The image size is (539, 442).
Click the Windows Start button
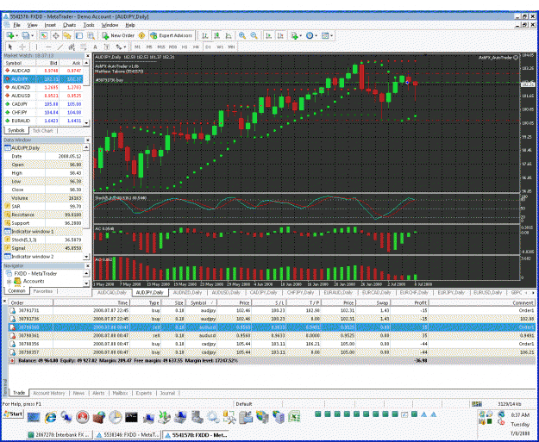[x=13, y=414]
